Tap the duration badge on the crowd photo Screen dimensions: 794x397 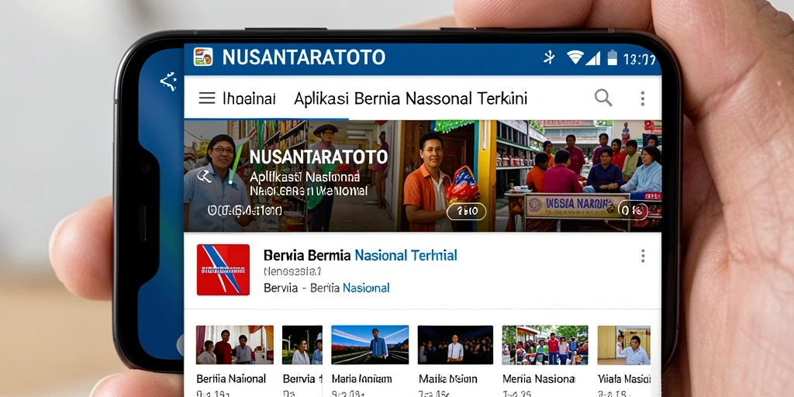(633, 210)
